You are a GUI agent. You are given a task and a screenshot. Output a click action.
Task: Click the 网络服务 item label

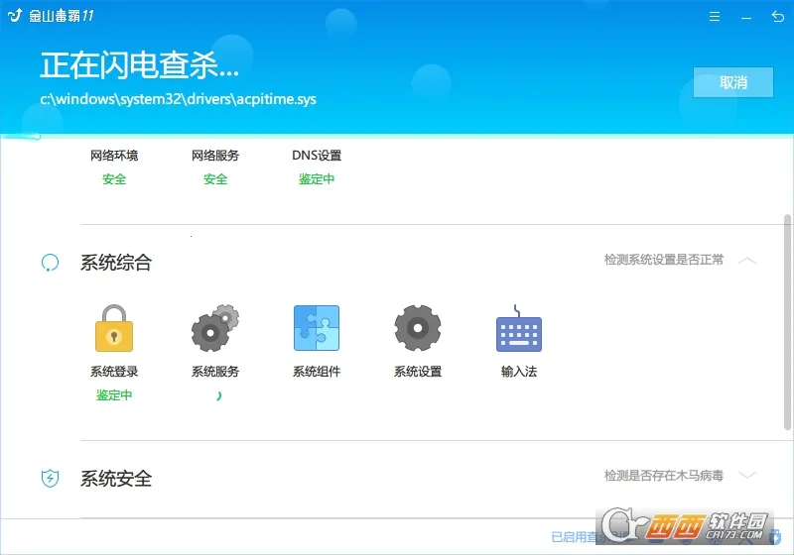(x=215, y=156)
